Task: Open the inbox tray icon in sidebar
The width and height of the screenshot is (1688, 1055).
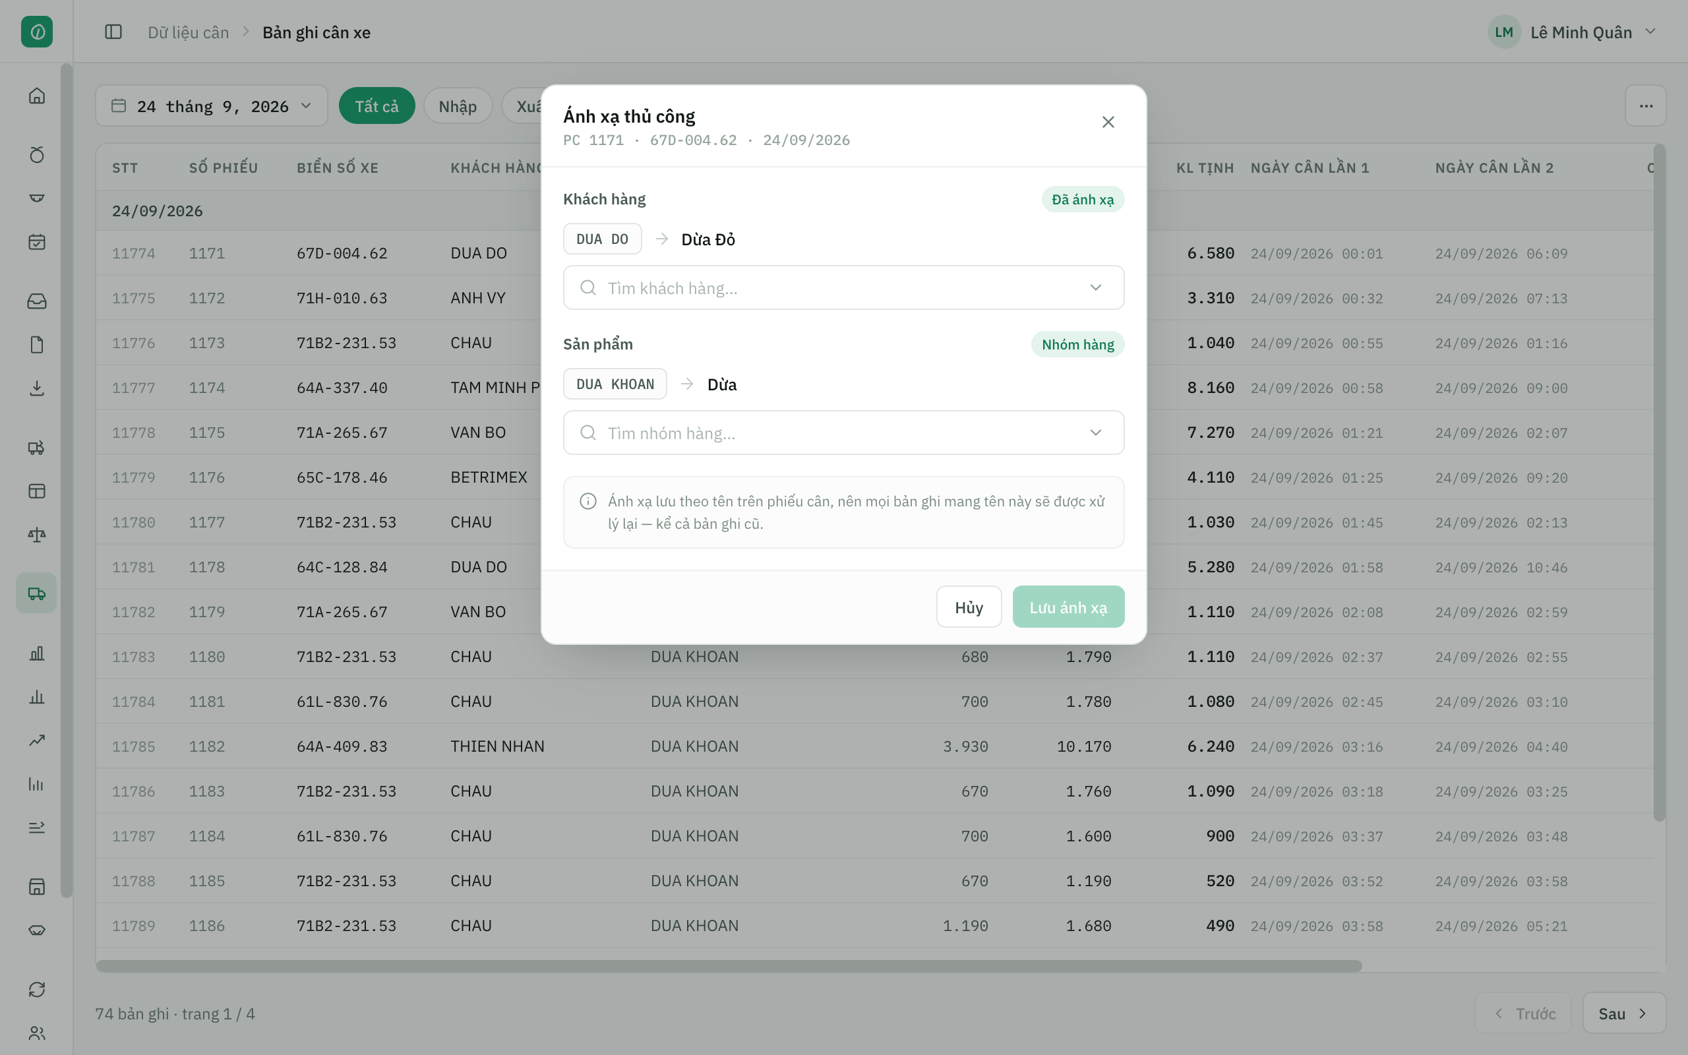Action: coord(37,301)
